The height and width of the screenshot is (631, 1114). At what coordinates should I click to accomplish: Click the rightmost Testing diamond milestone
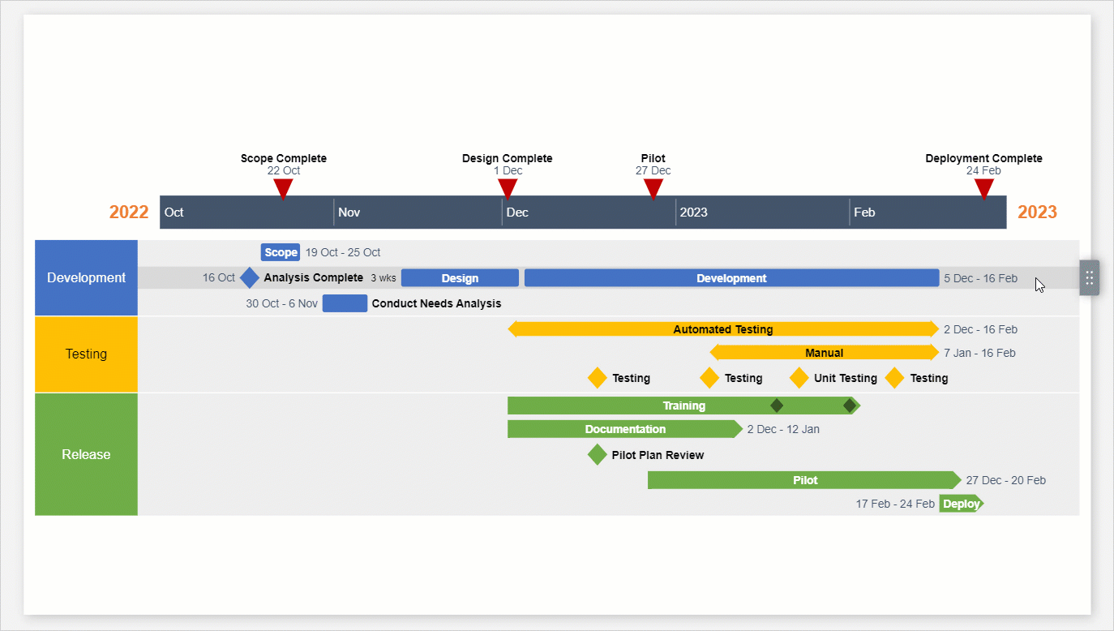(895, 378)
